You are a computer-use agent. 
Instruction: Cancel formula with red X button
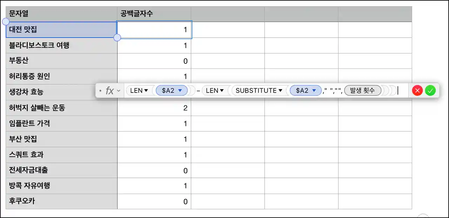click(x=417, y=90)
